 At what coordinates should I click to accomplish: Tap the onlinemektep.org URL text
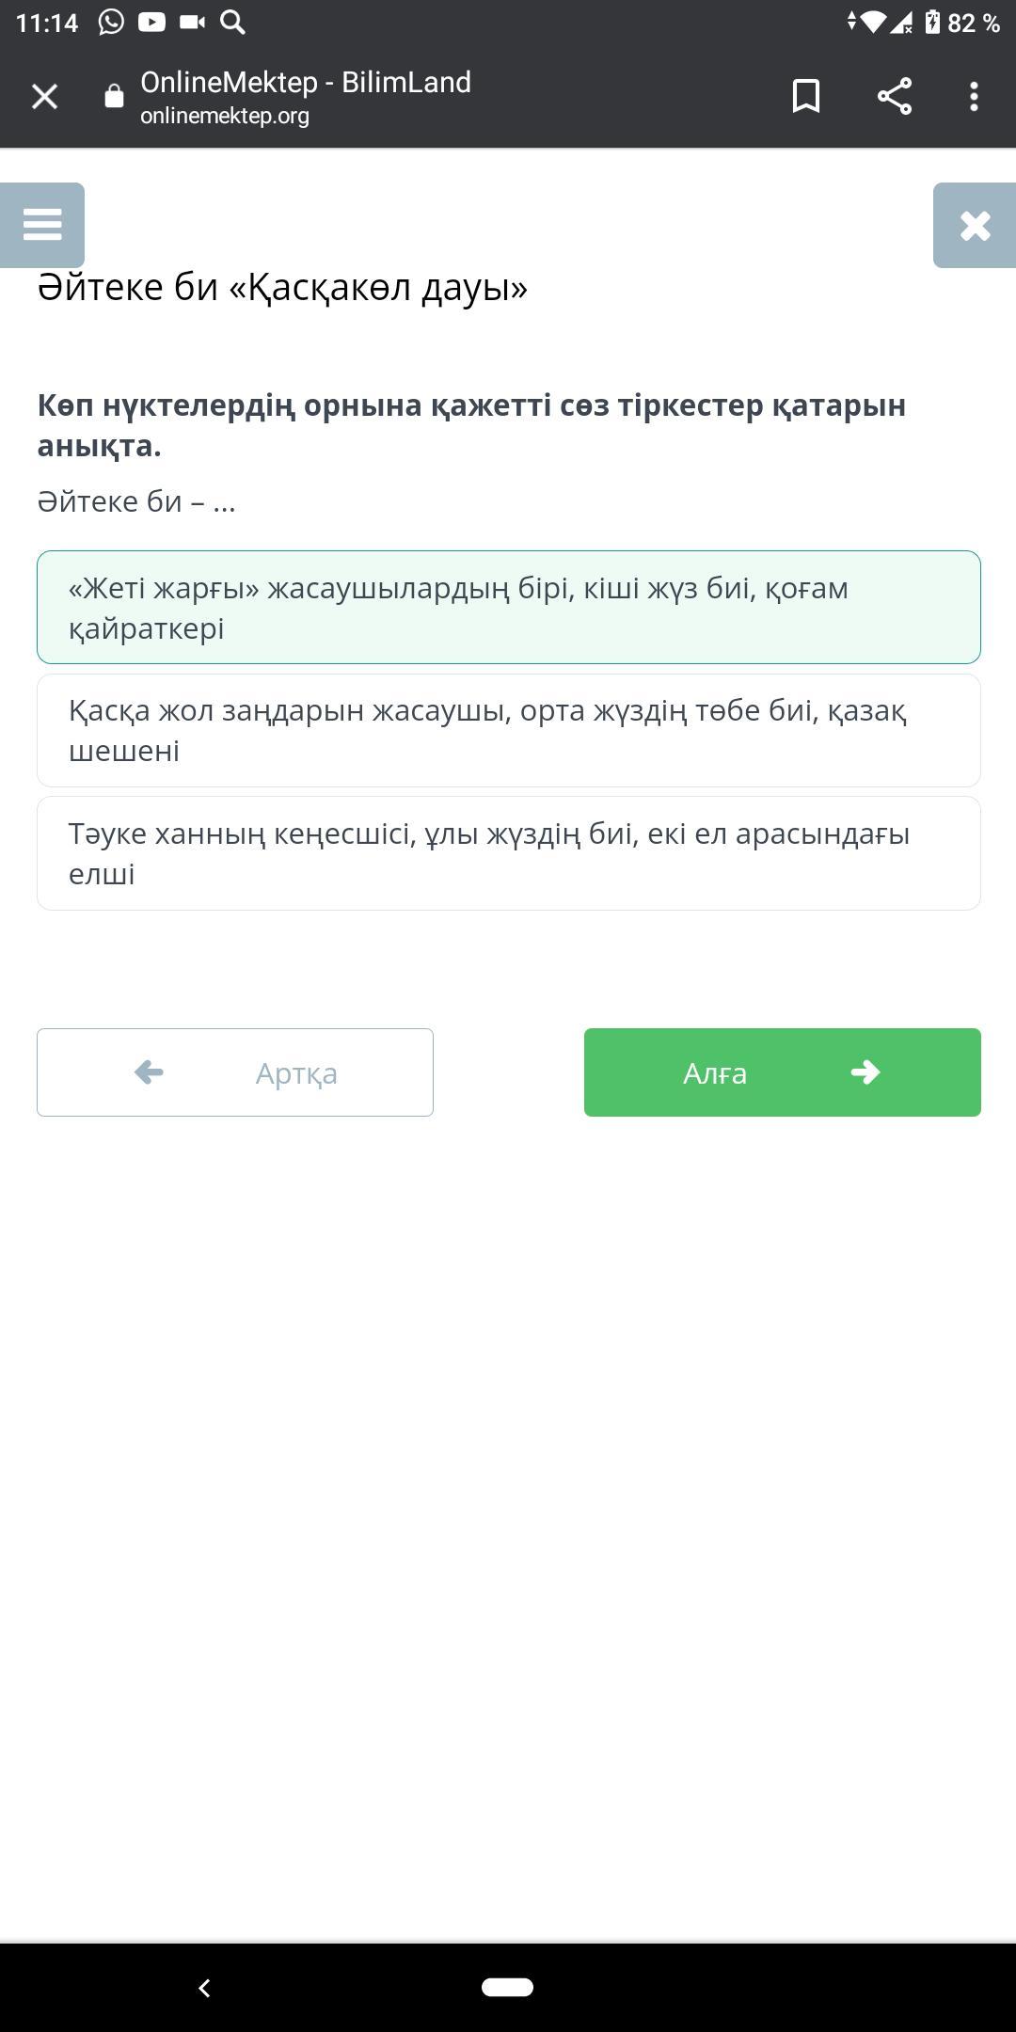[x=225, y=116]
